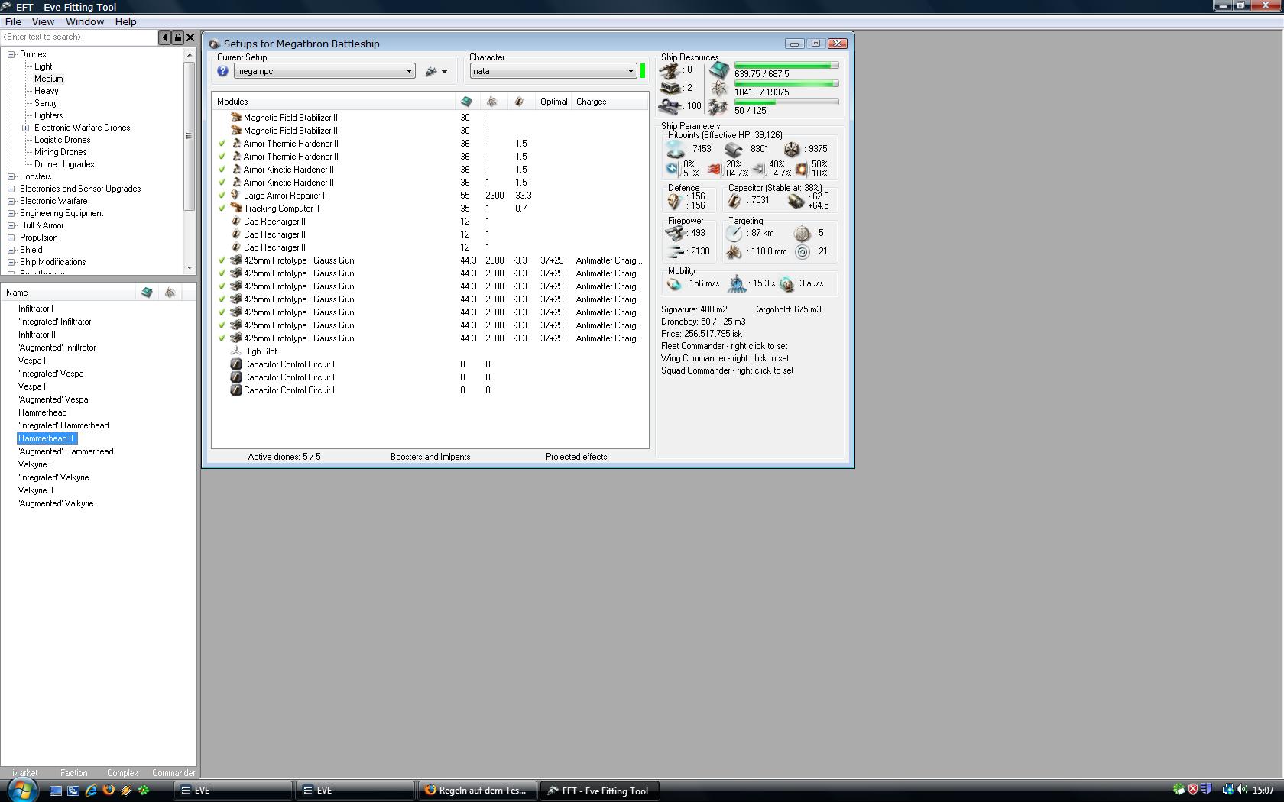
Task: Collapse the Drones tree node
Action: [x=11, y=54]
